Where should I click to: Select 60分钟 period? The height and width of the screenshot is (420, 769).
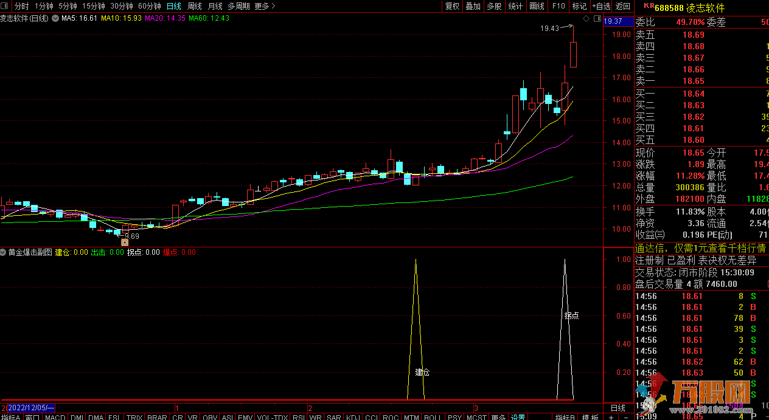coord(150,6)
